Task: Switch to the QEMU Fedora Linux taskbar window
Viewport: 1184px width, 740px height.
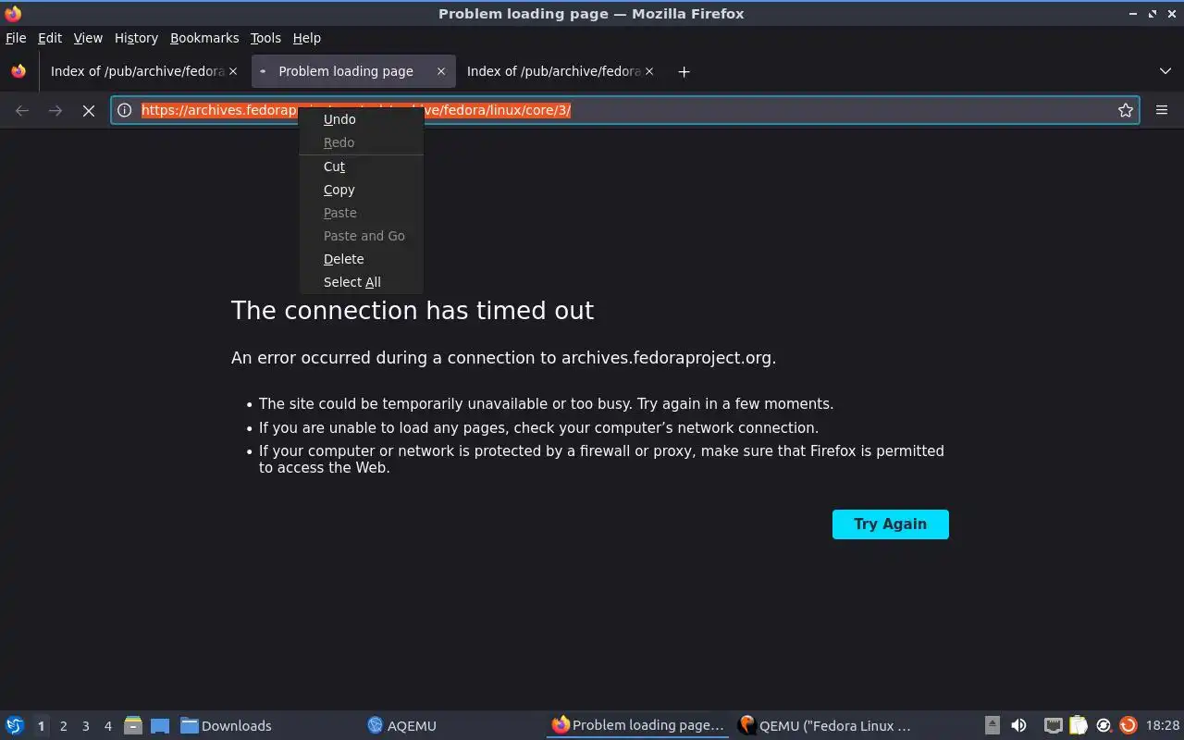Action: pyautogui.click(x=825, y=726)
